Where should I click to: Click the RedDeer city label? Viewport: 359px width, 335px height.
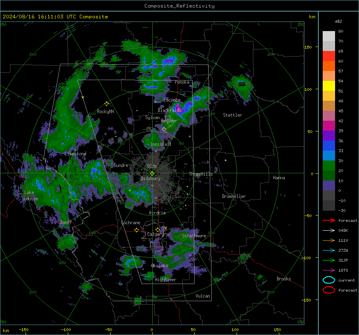[169, 121]
